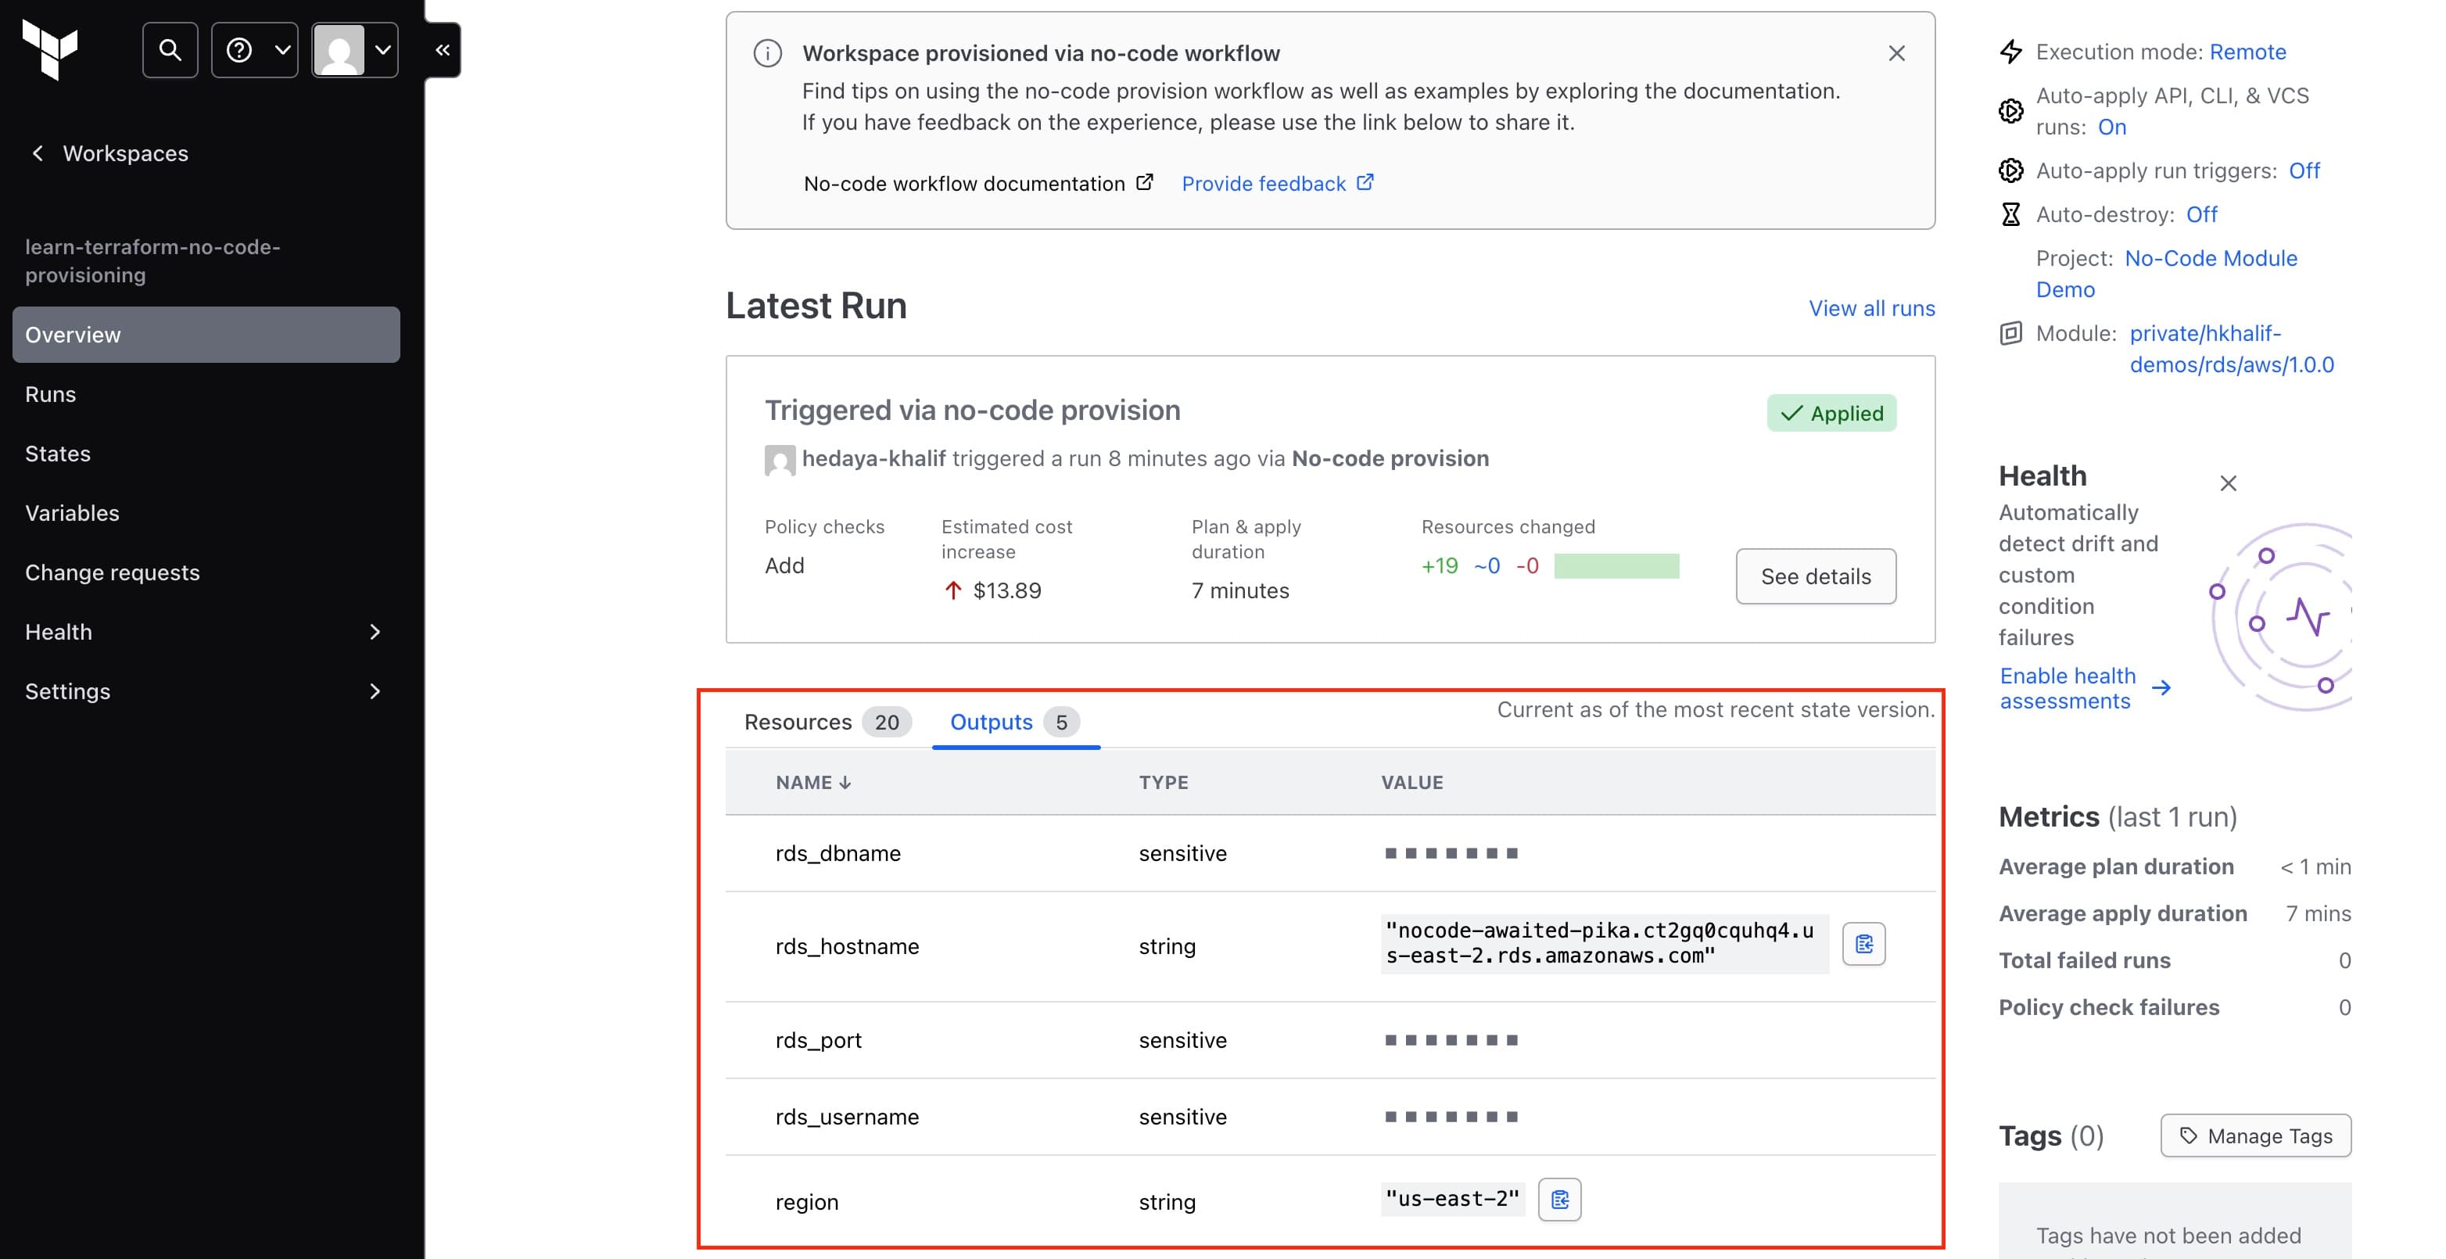Close the Health promo card
Image resolution: width=2446 pixels, height=1259 pixels.
(2228, 483)
